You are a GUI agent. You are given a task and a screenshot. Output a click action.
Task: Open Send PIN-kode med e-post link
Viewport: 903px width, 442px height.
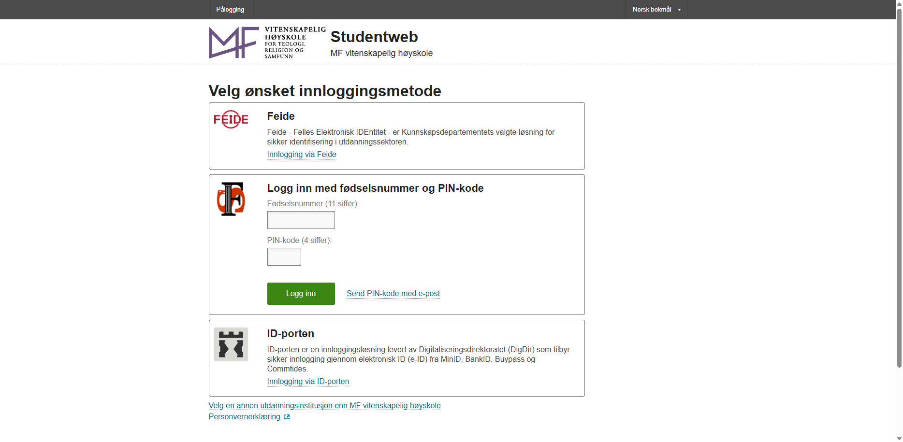tap(393, 294)
